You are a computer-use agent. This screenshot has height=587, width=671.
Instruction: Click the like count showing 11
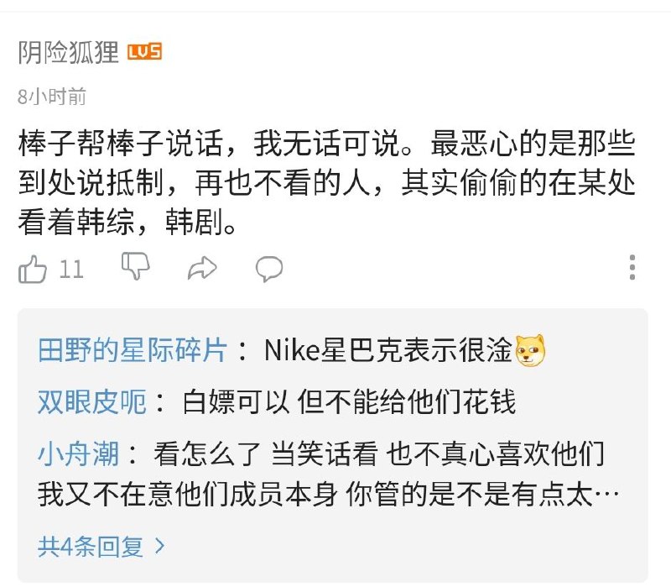click(70, 269)
